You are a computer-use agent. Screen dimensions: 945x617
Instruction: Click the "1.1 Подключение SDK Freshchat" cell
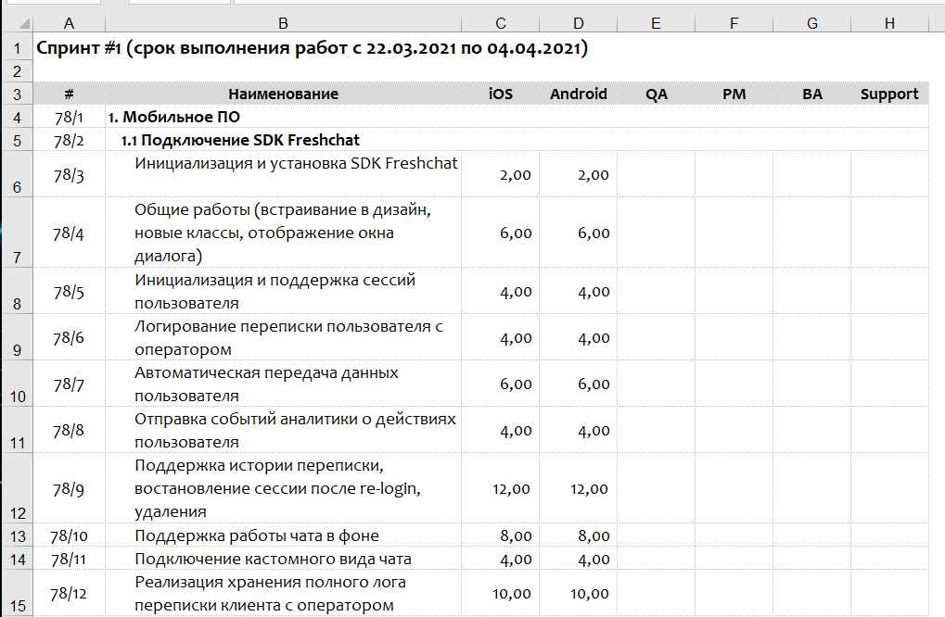(241, 140)
